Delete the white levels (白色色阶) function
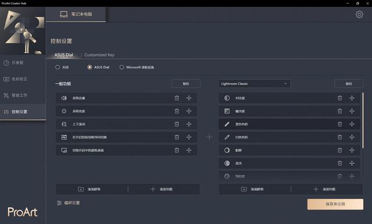 click(x=339, y=137)
